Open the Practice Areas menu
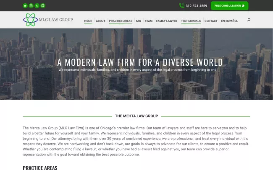The height and width of the screenshot is (170, 273). point(121,21)
